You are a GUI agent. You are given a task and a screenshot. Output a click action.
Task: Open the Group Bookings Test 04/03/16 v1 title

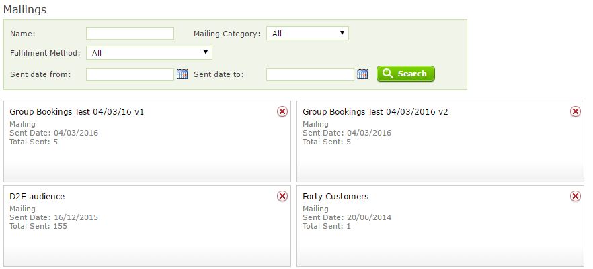77,112
